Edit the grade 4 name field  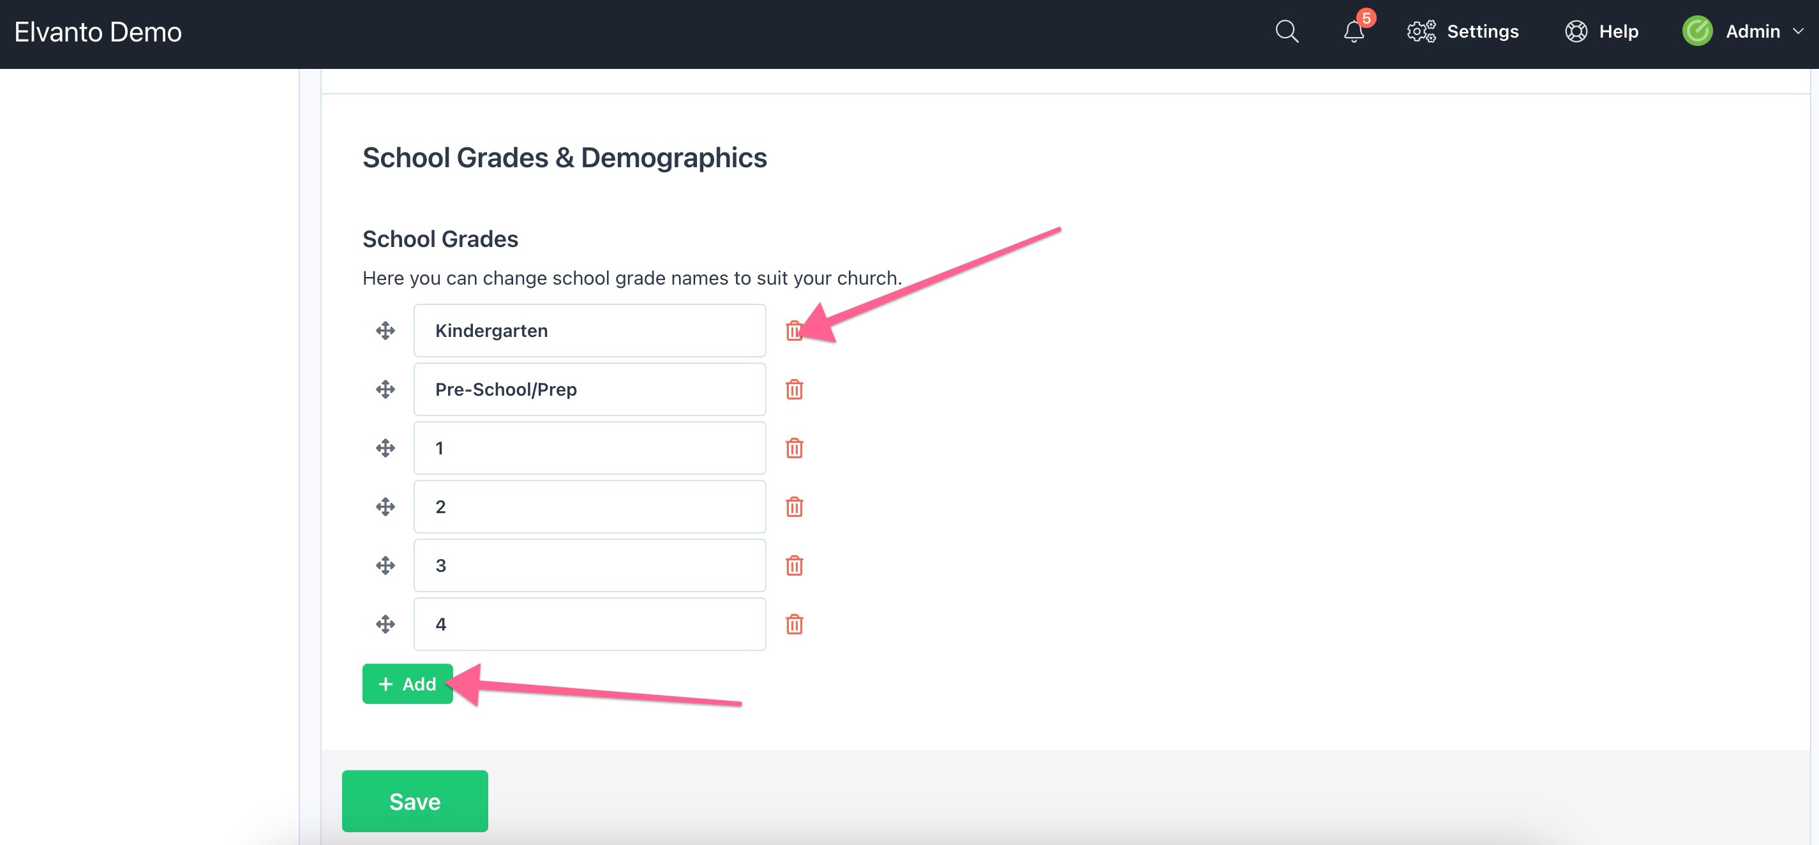tap(590, 624)
